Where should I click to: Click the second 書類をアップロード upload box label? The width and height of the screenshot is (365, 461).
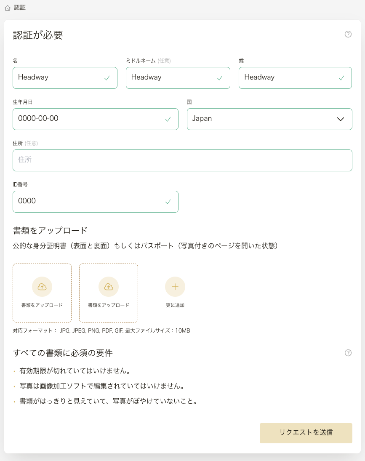click(x=109, y=305)
